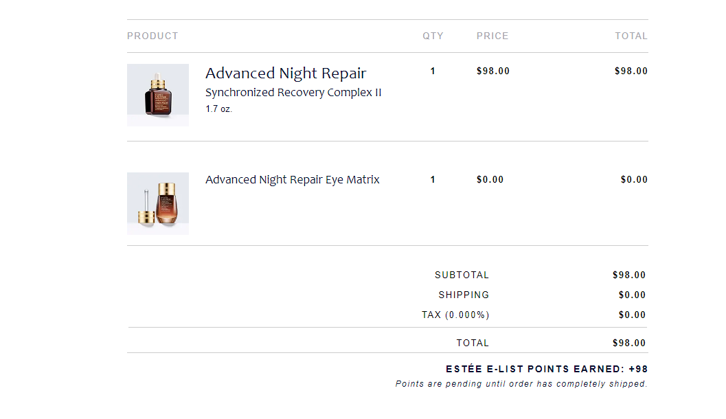This screenshot has width=726, height=419.
Task: Click the Advanced Night Repair product title
Action: point(286,73)
